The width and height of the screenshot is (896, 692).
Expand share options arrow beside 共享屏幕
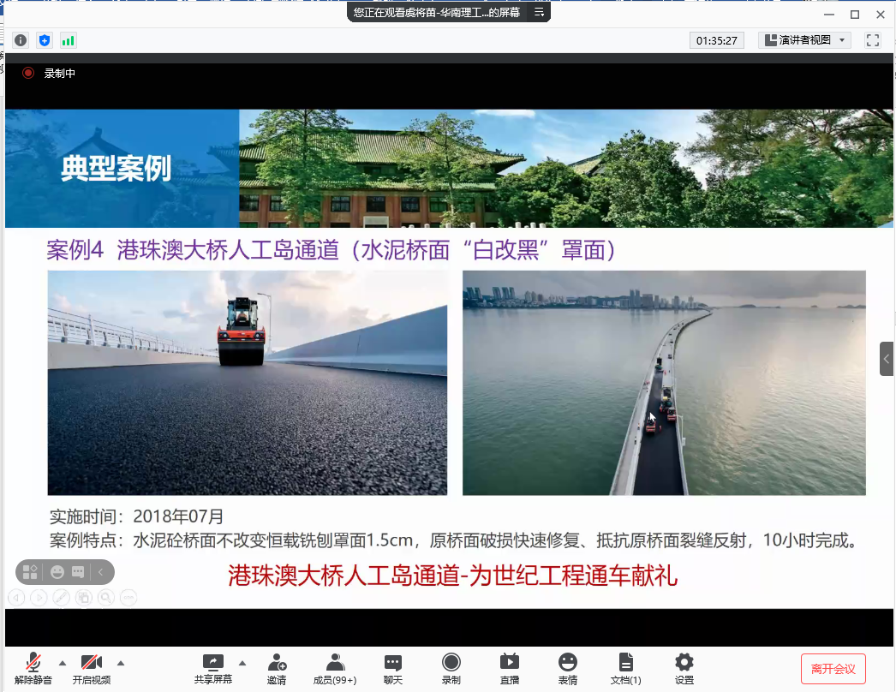click(x=242, y=663)
